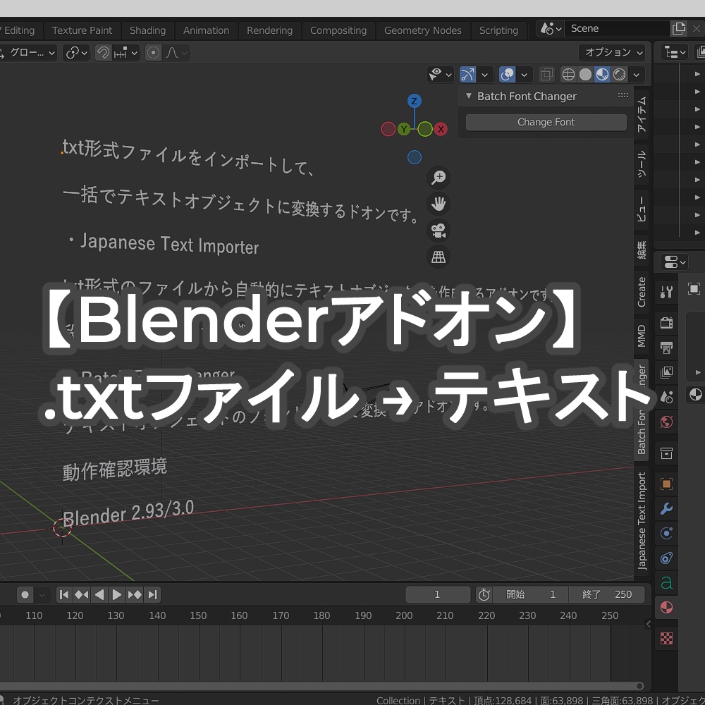This screenshot has height=705, width=705.
Task: Switch to the Geometry Nodes workspace
Action: [422, 30]
